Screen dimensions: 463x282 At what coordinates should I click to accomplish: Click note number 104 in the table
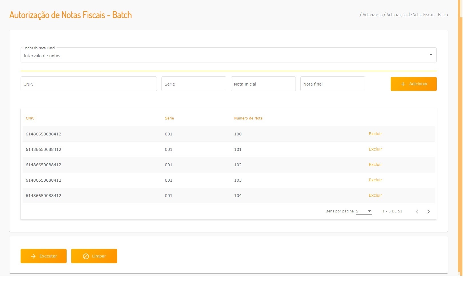(x=238, y=196)
